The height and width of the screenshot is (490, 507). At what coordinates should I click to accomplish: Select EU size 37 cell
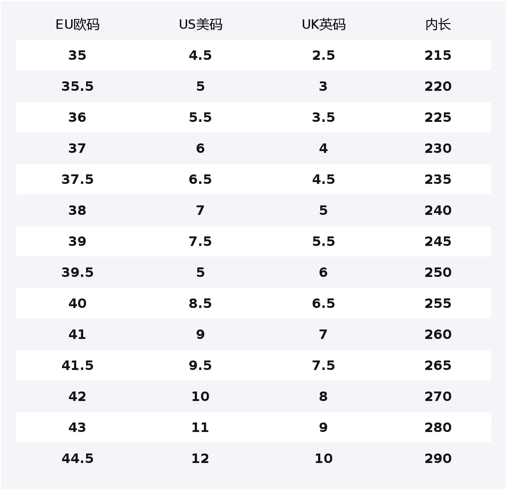[77, 148]
